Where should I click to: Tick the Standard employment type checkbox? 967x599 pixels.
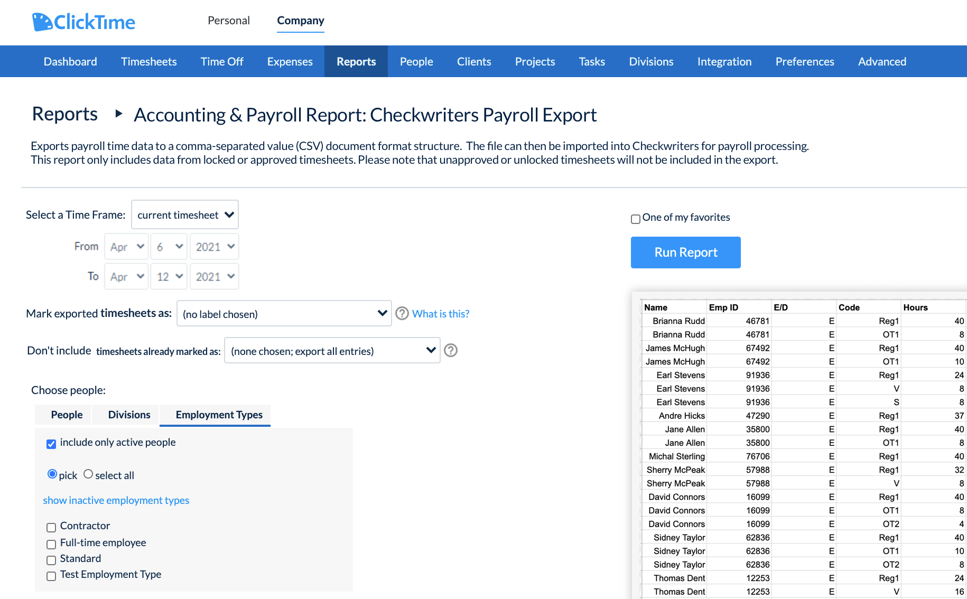click(51, 560)
